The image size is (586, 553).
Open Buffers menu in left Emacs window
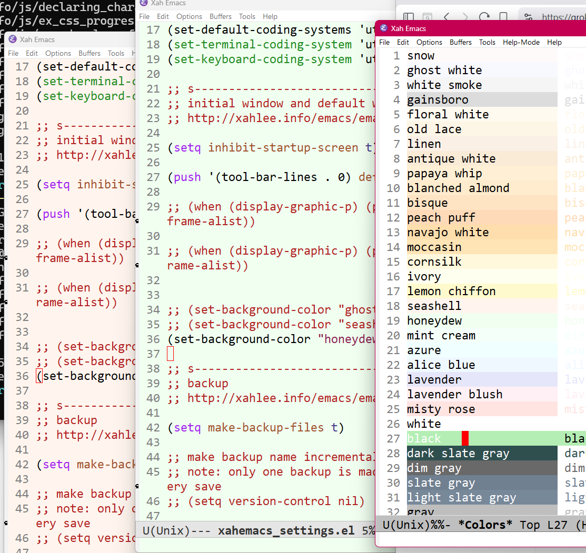(90, 53)
